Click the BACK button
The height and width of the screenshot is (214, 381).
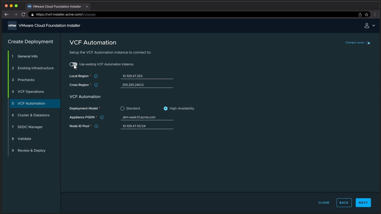(344, 203)
